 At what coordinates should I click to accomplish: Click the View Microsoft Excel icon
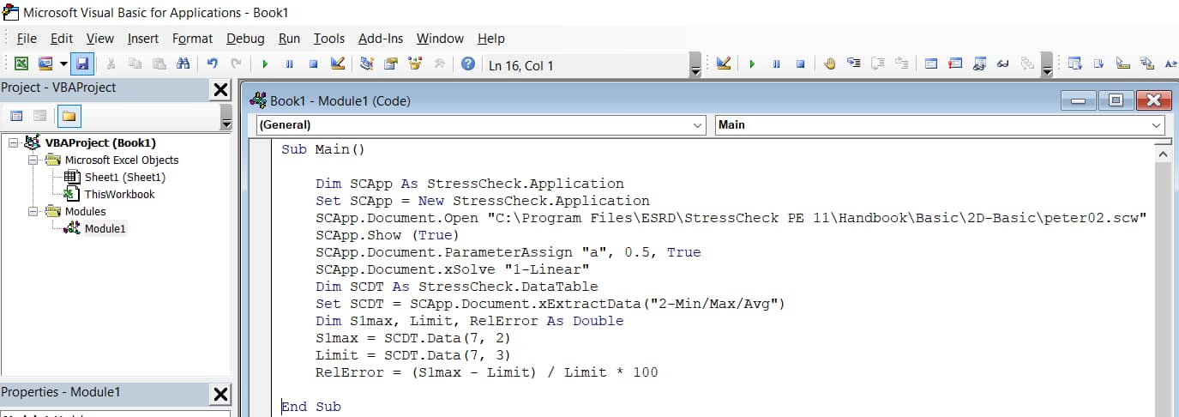coord(21,64)
